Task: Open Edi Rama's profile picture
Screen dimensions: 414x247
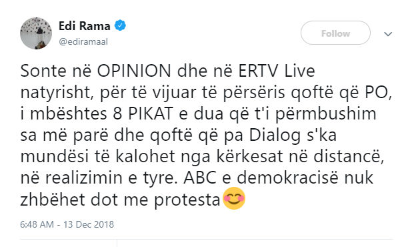Action: 36,33
